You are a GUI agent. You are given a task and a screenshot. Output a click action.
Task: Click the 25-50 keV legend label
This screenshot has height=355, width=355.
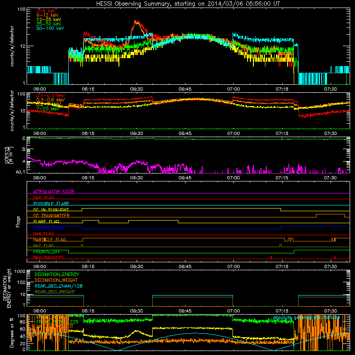click(49, 24)
